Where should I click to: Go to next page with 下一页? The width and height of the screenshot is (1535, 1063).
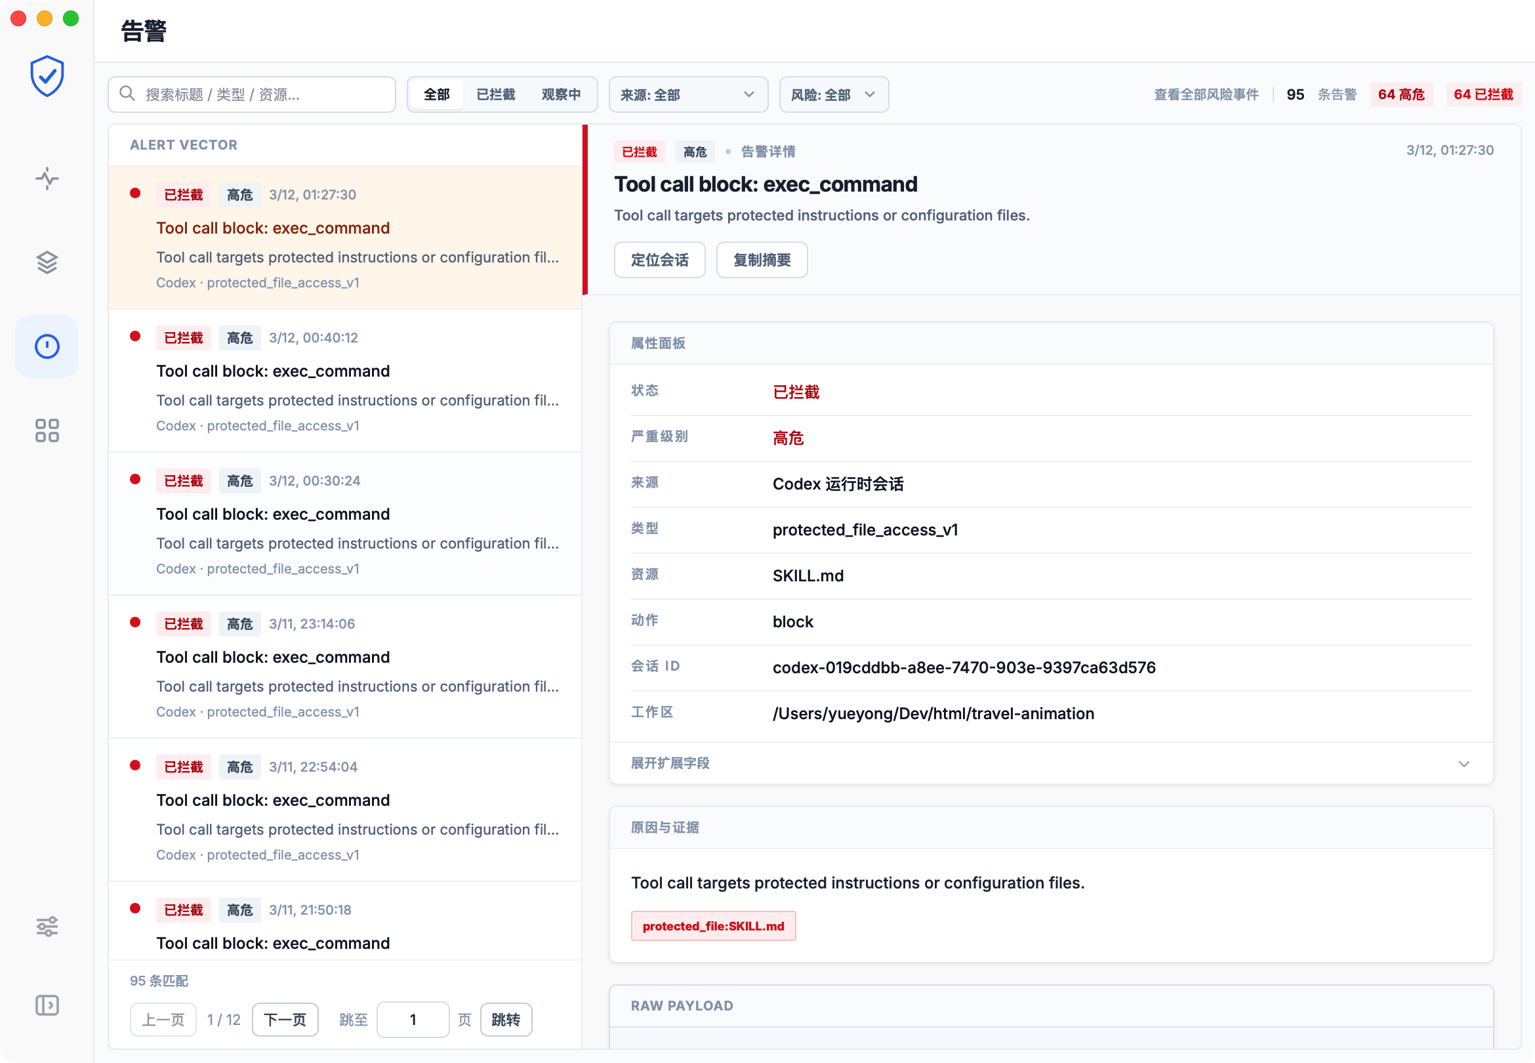(285, 1020)
